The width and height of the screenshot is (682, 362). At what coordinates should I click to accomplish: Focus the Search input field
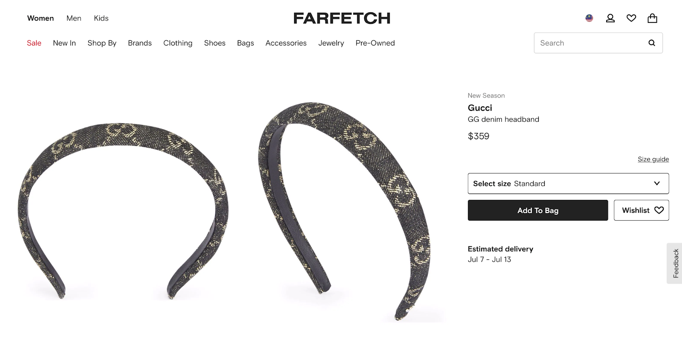pos(590,43)
